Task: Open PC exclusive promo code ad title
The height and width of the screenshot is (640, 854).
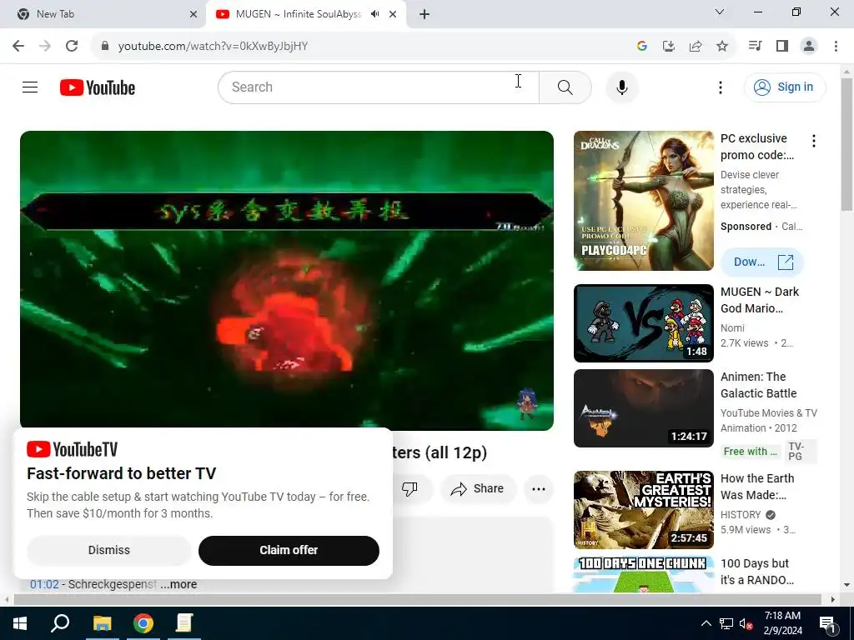Action: tap(757, 147)
